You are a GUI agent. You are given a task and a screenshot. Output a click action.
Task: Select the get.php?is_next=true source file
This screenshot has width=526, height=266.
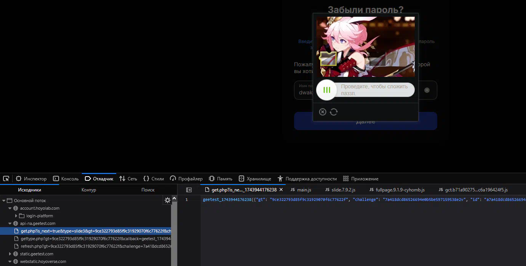[85, 231]
